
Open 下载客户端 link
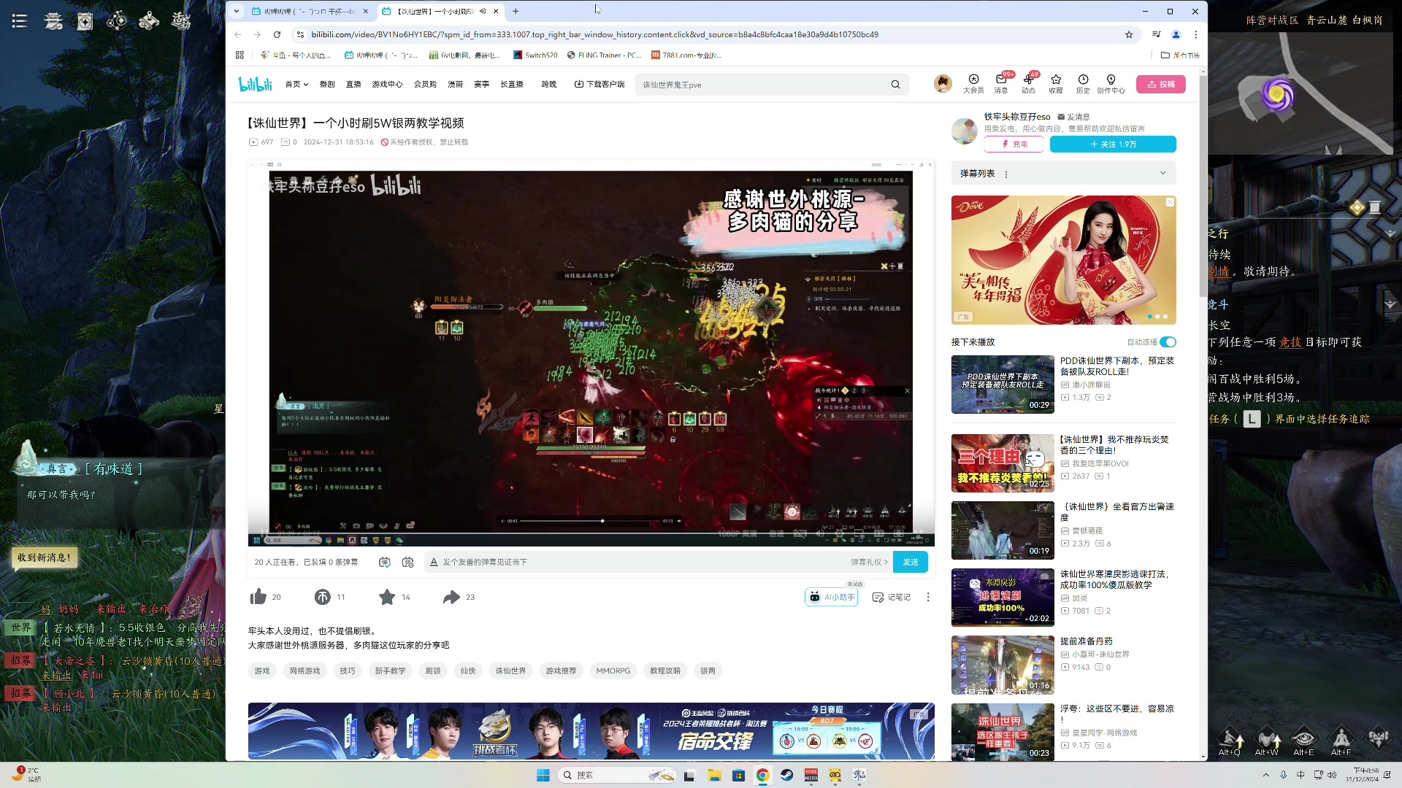(600, 84)
